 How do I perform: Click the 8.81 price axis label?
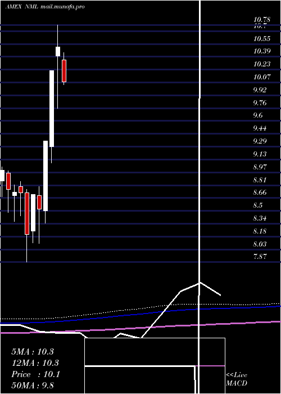click(x=260, y=180)
